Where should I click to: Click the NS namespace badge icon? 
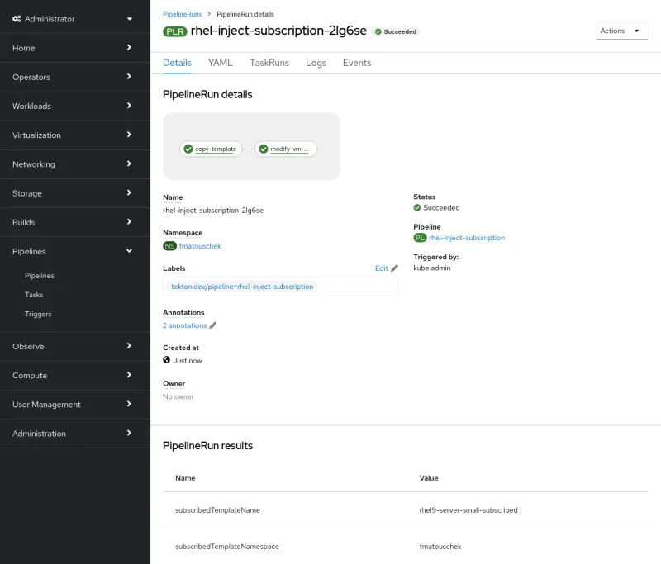(x=169, y=246)
